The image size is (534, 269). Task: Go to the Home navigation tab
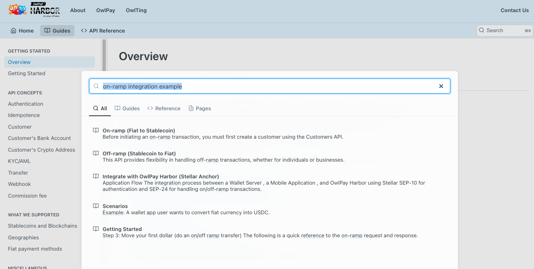[22, 30]
